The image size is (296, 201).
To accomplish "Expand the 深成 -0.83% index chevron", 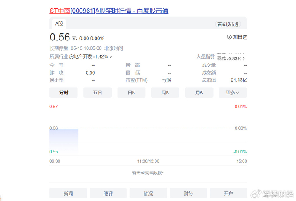I will coord(244,59).
